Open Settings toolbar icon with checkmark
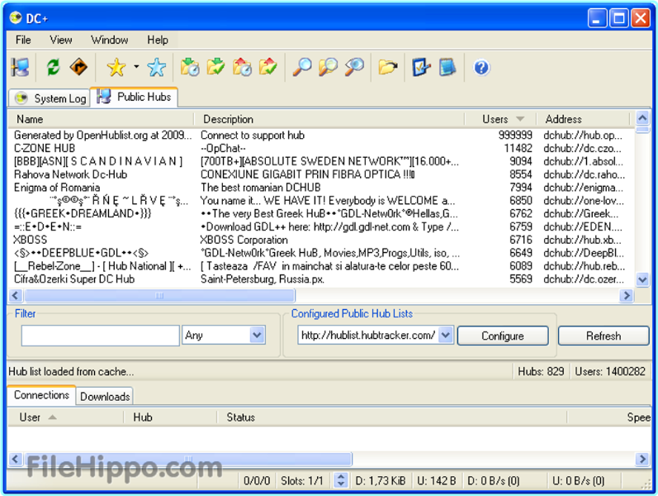 point(421,67)
